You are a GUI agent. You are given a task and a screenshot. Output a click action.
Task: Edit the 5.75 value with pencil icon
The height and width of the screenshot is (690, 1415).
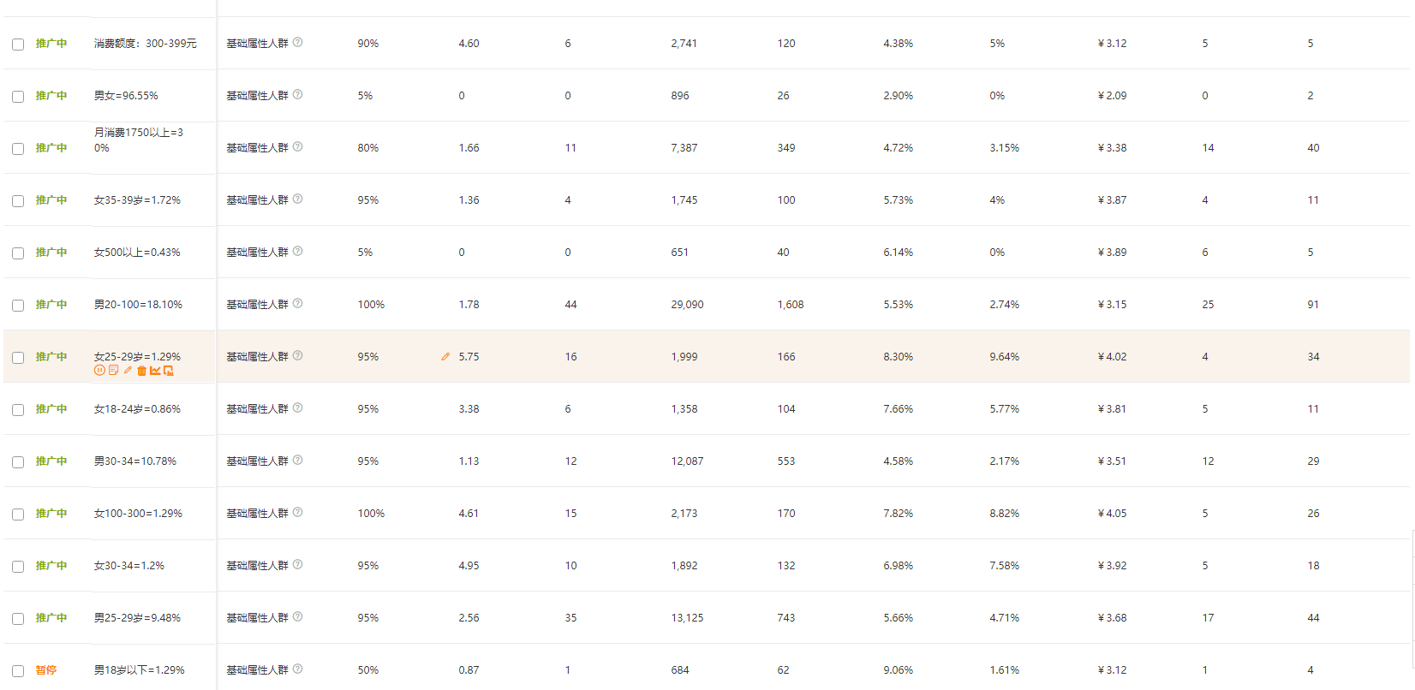445,356
